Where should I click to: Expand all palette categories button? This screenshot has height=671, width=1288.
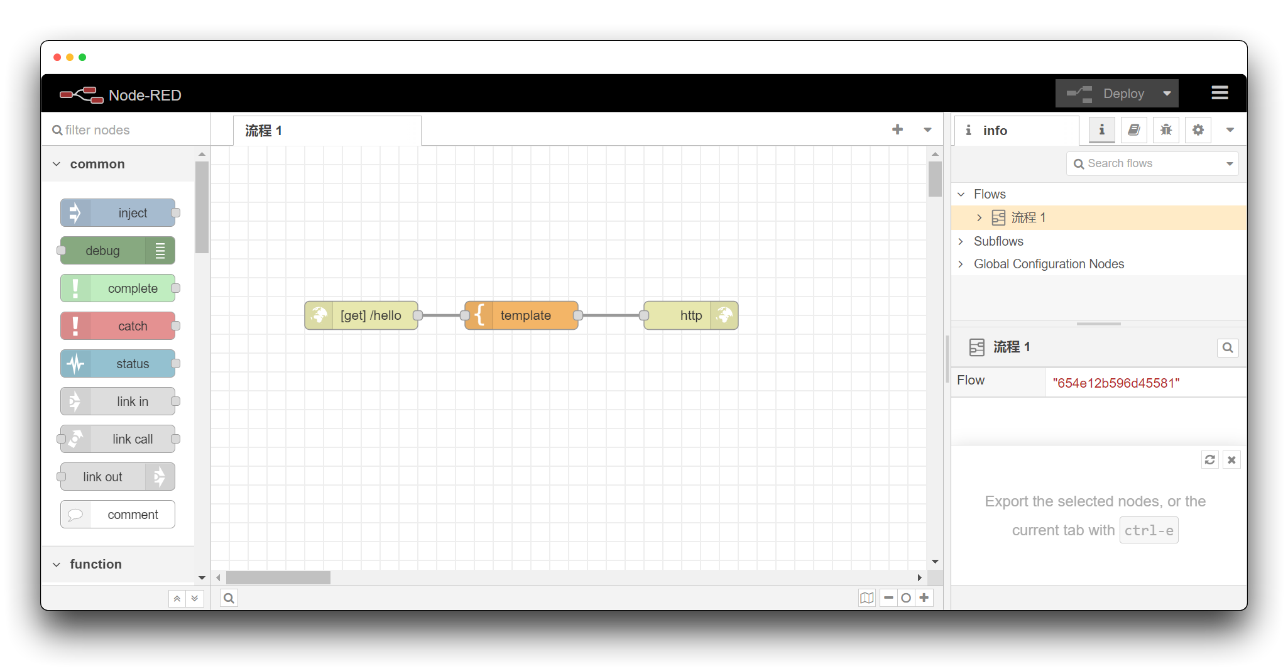pos(195,598)
